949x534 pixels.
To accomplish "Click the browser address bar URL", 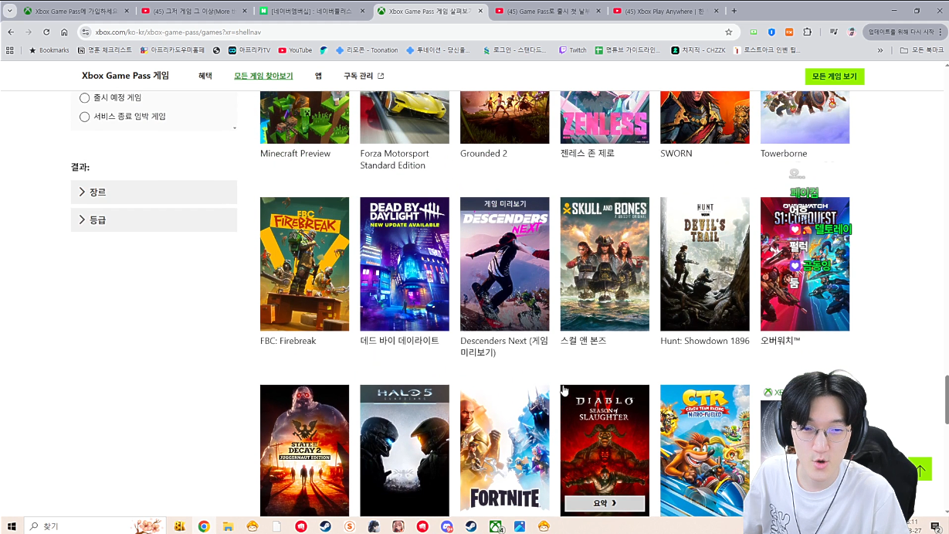I will (178, 32).
